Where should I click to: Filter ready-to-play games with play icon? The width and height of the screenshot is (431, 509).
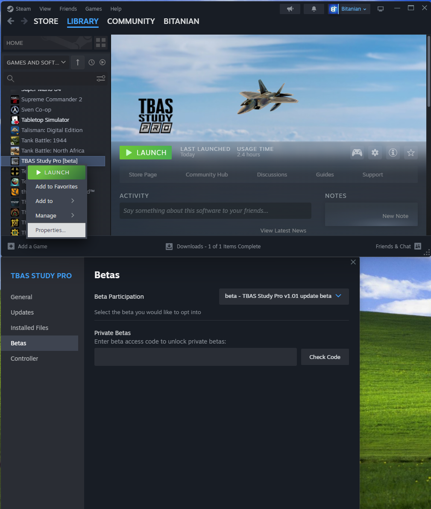click(x=103, y=62)
